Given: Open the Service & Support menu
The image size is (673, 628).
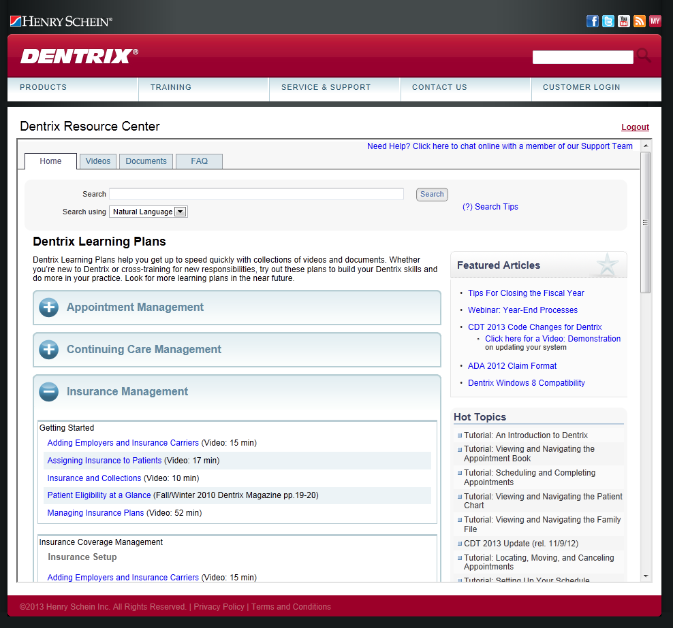Looking at the screenshot, I should pyautogui.click(x=326, y=87).
